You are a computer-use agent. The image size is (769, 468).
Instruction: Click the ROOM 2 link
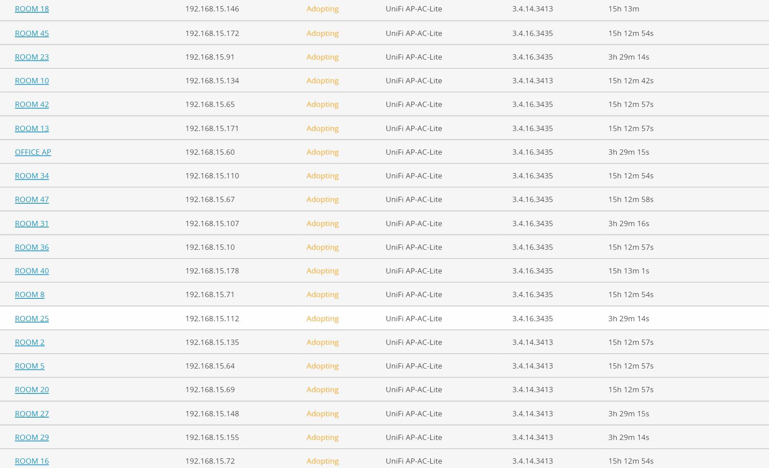[29, 342]
